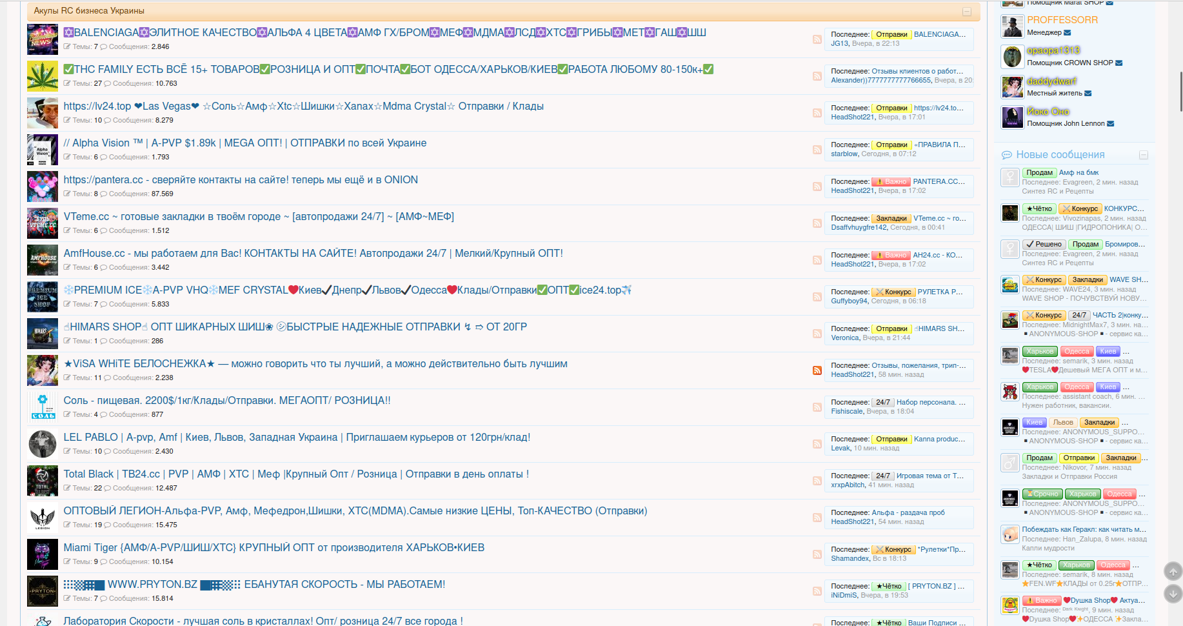Click RSS icon for Total Black row
Screen dimensions: 1183x626
click(x=817, y=481)
